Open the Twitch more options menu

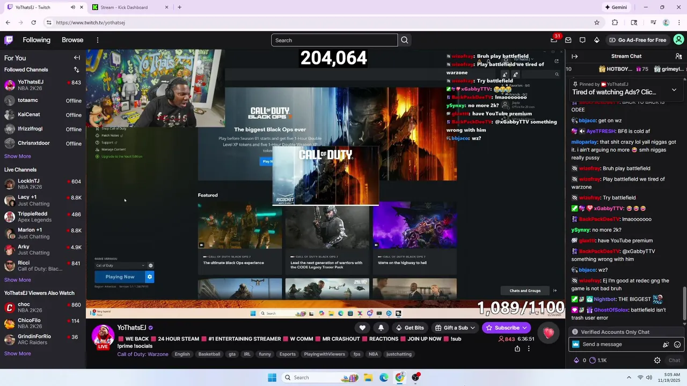click(97, 40)
